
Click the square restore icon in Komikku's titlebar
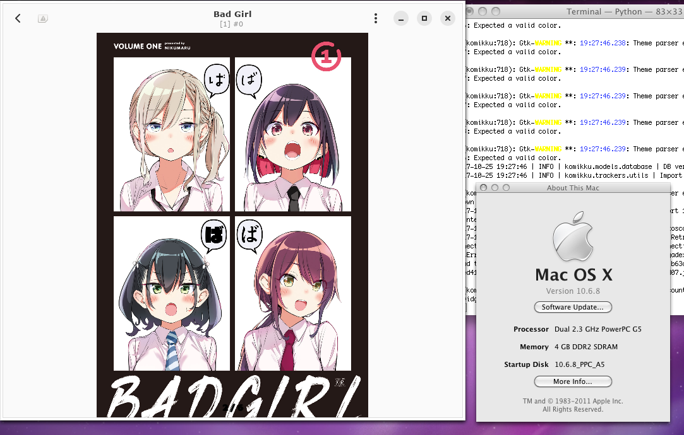tap(424, 19)
